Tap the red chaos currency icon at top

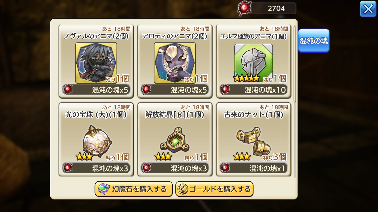click(x=244, y=8)
